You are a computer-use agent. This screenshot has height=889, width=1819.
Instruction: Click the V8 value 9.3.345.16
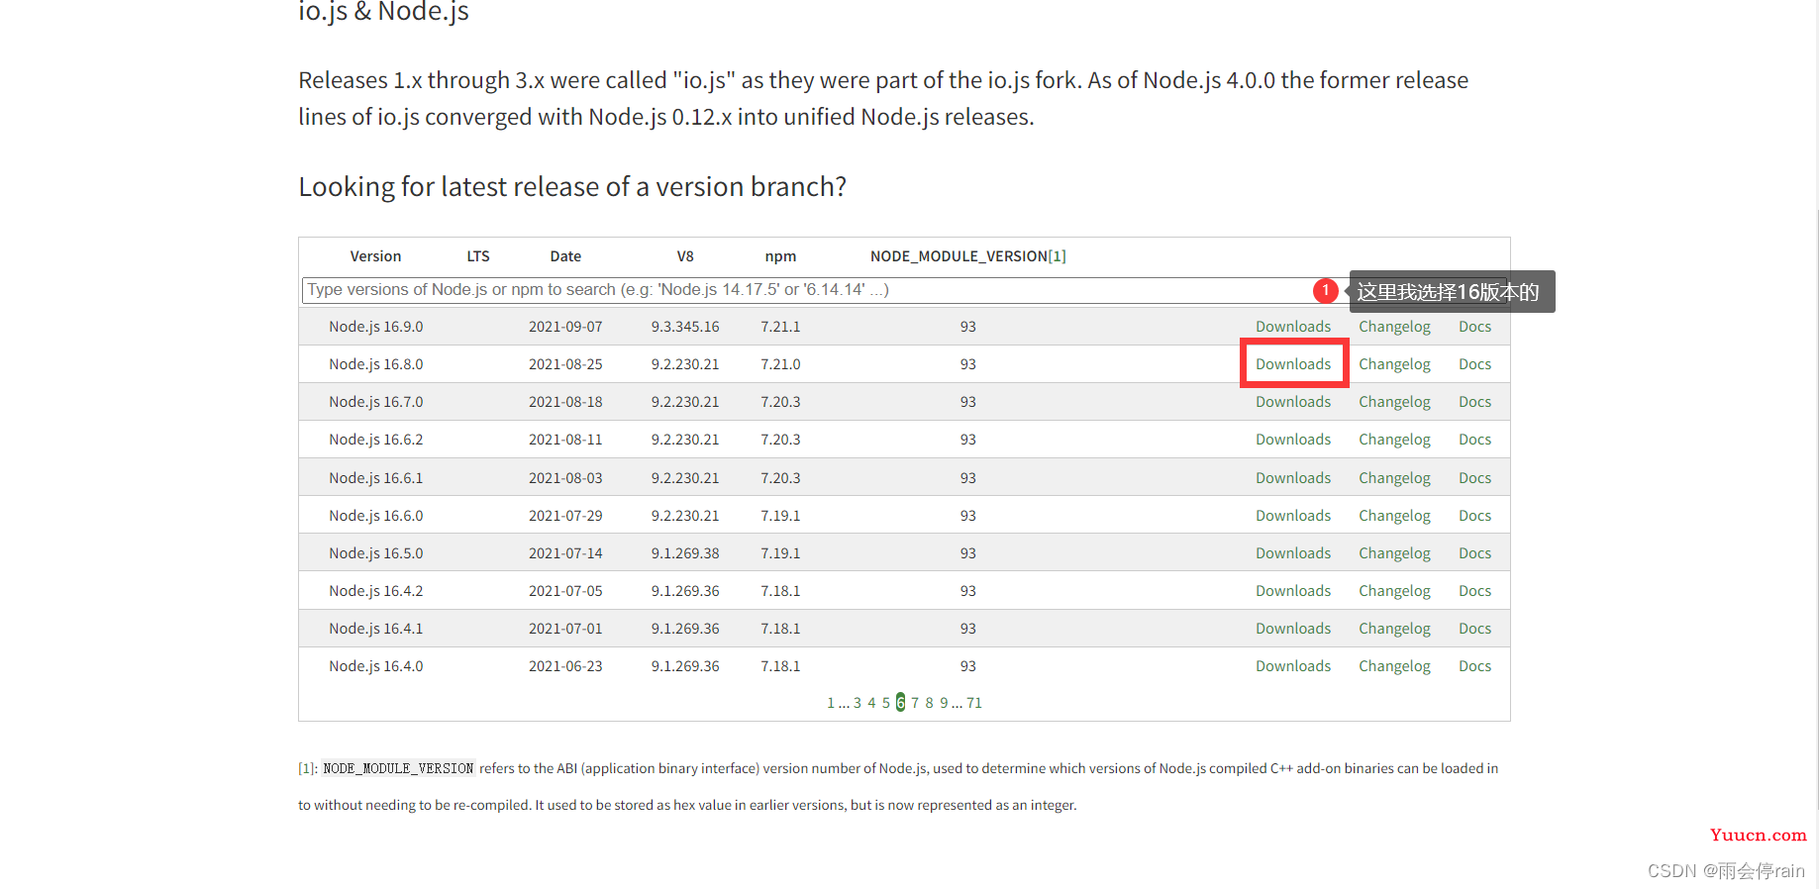[685, 327]
